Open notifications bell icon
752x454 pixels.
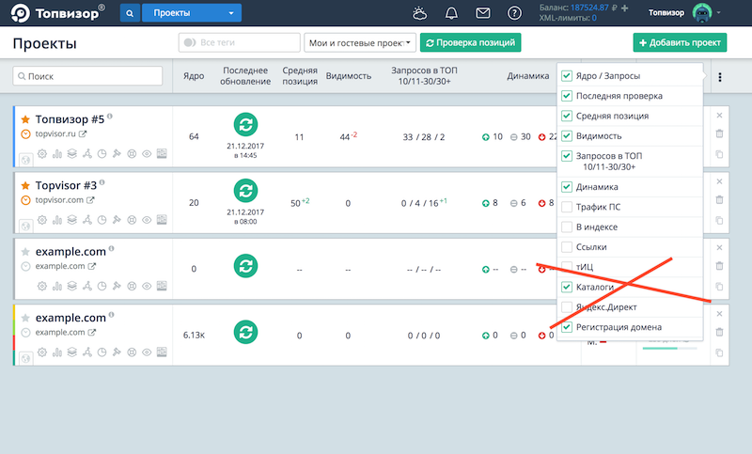(x=451, y=13)
